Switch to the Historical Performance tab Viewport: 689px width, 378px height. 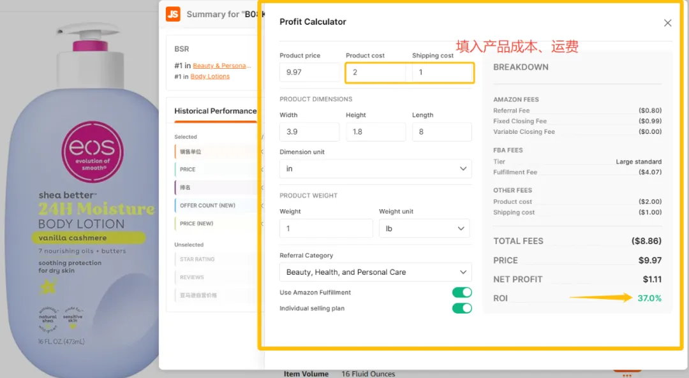point(215,111)
